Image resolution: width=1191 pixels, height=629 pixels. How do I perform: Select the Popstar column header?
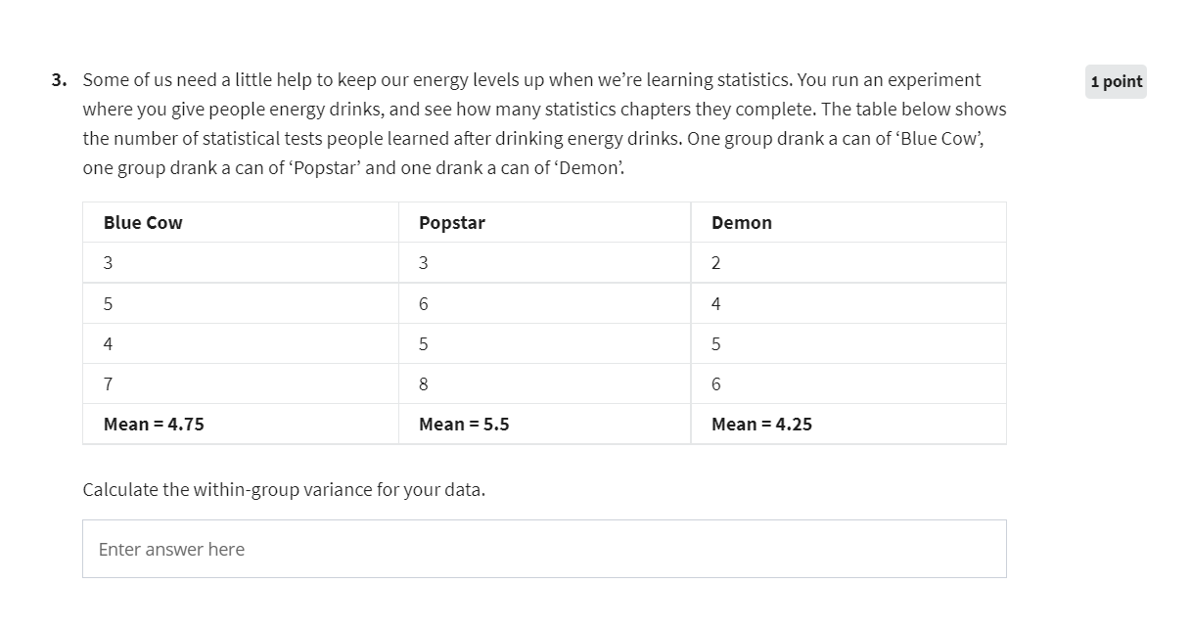[x=544, y=223]
